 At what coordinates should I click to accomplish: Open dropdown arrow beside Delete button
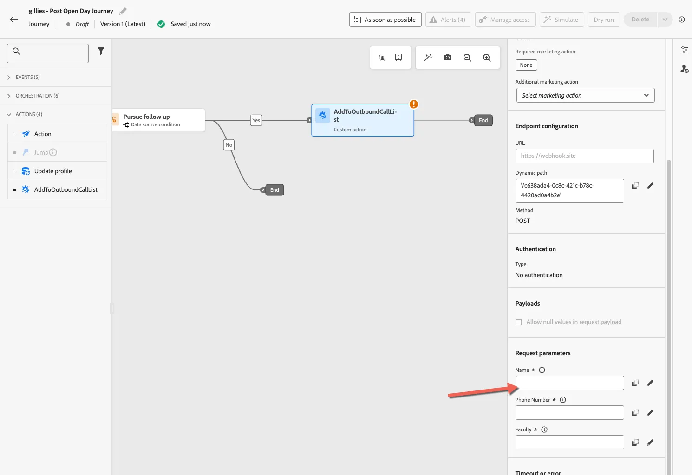tap(665, 20)
